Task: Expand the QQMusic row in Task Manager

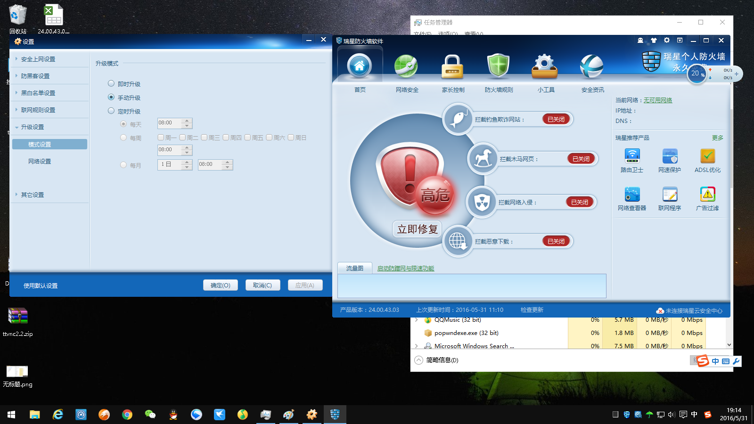Action: 417,320
